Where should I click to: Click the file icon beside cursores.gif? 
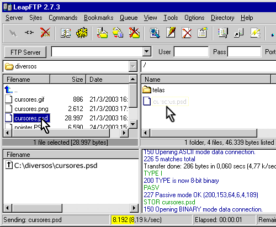(x=8, y=99)
